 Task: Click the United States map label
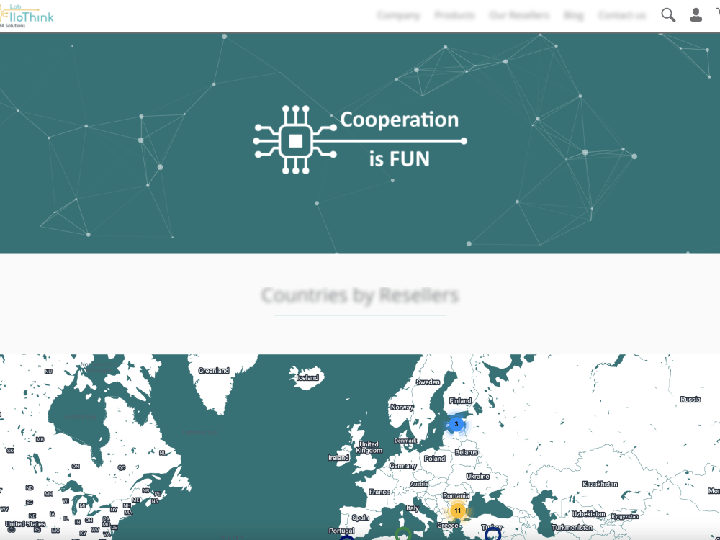pos(25,524)
